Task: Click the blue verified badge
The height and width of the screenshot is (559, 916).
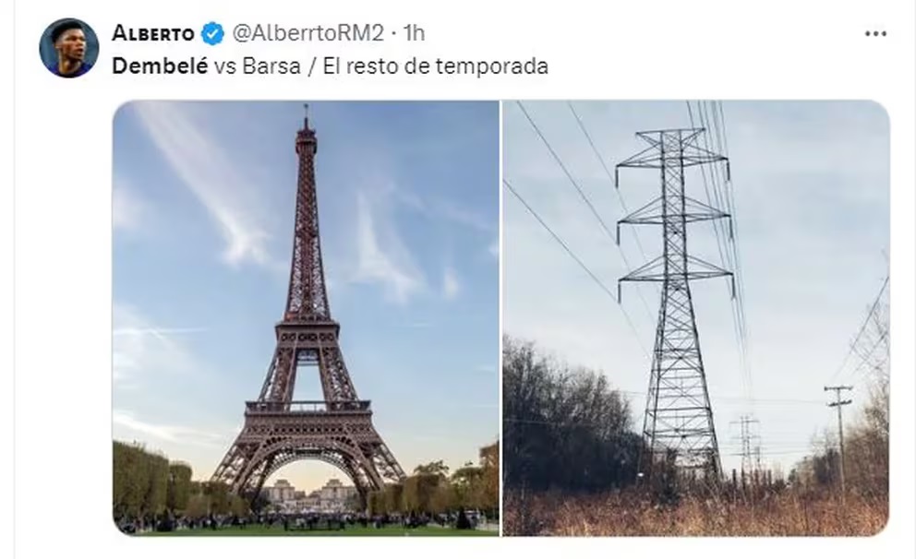Action: coord(212,33)
